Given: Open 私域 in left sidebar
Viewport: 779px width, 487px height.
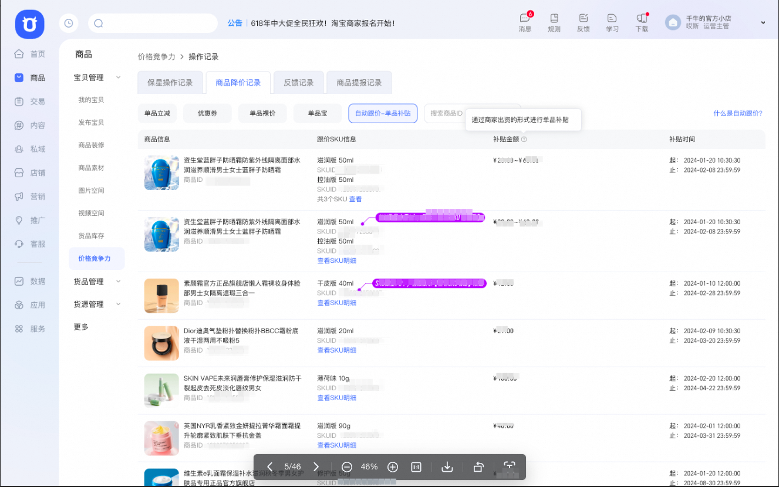Looking at the screenshot, I should pos(29,149).
